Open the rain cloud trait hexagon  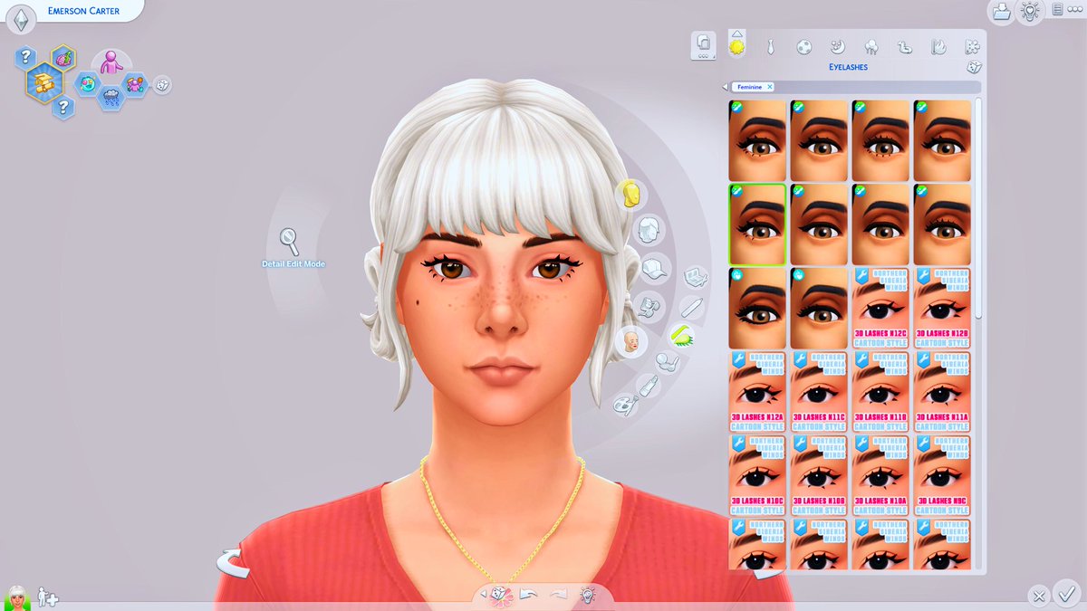point(111,97)
